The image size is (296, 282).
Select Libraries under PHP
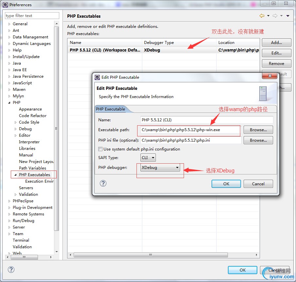(x=27, y=148)
